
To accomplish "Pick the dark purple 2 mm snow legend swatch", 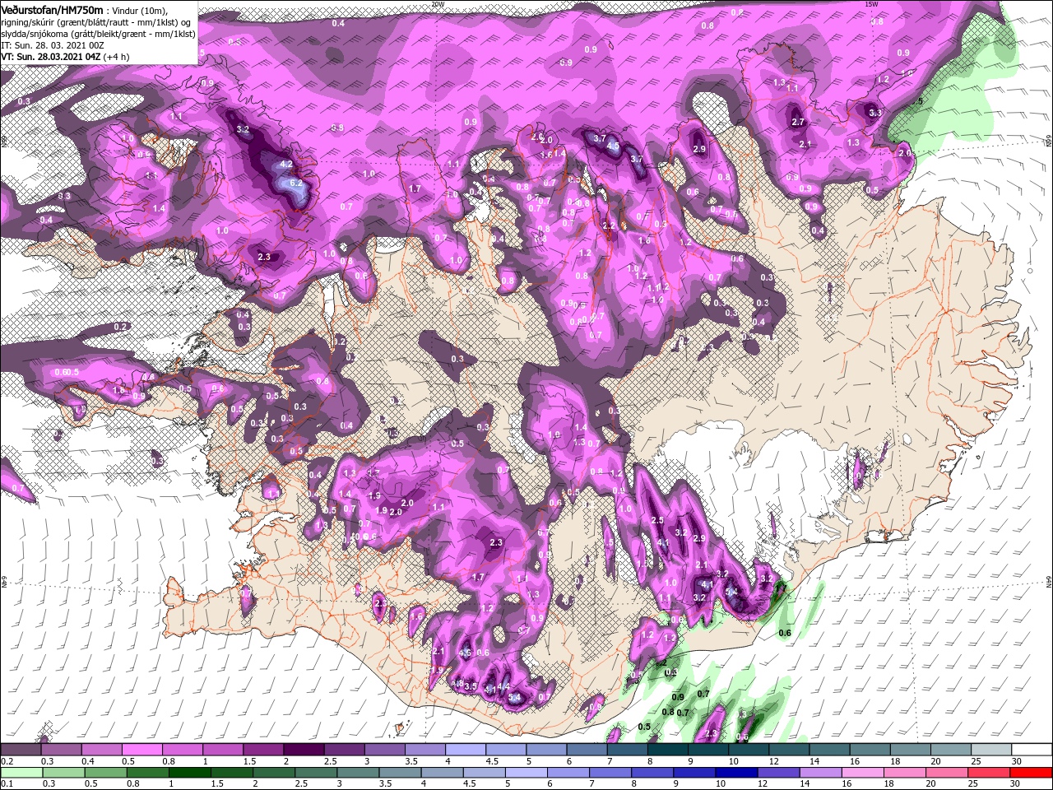I will [304, 750].
